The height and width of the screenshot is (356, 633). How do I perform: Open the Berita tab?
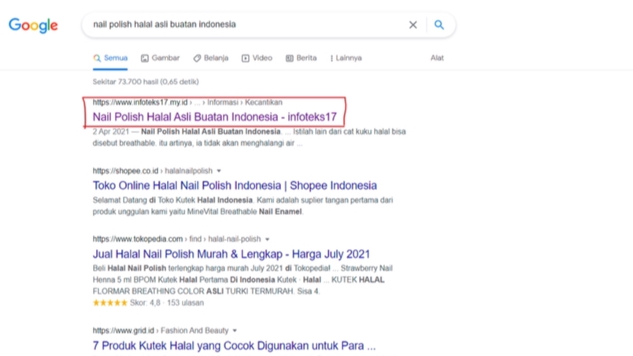(x=302, y=58)
